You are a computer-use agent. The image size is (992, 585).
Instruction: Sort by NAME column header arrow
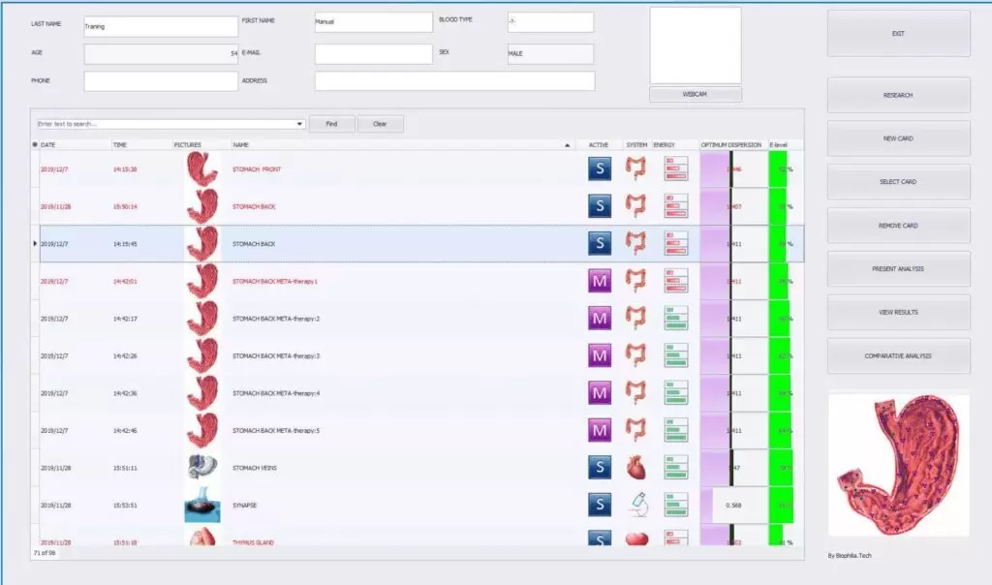(x=568, y=145)
